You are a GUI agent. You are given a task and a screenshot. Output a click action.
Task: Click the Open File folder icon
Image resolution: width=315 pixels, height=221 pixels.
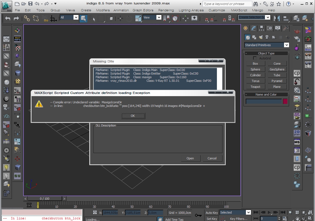click(24, 4)
